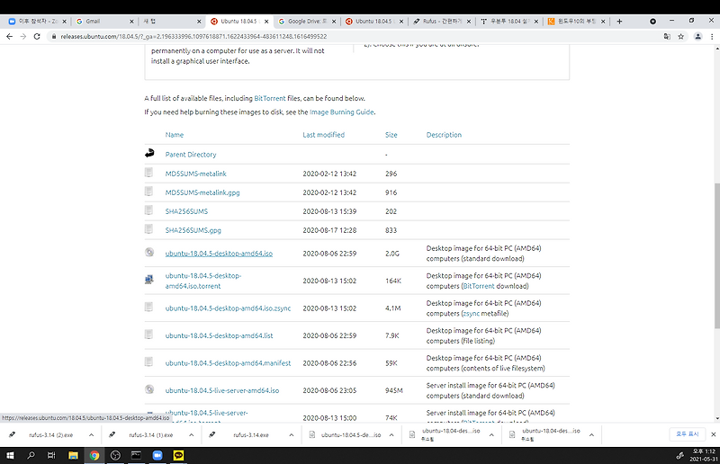Screen dimensions: 720x464
Task: Switch to the 새 탭 tab
Action: 172,21
